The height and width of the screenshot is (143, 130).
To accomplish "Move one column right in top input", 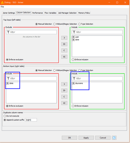I will (x=64, y=38).
